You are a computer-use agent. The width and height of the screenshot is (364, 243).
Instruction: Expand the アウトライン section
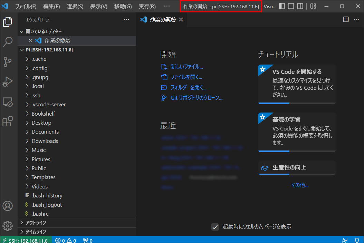coord(77,223)
